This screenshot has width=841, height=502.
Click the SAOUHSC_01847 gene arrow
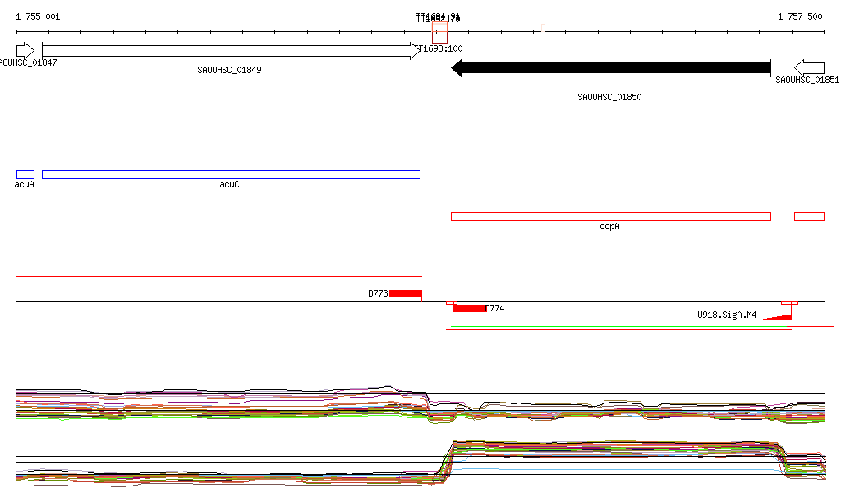[25, 51]
